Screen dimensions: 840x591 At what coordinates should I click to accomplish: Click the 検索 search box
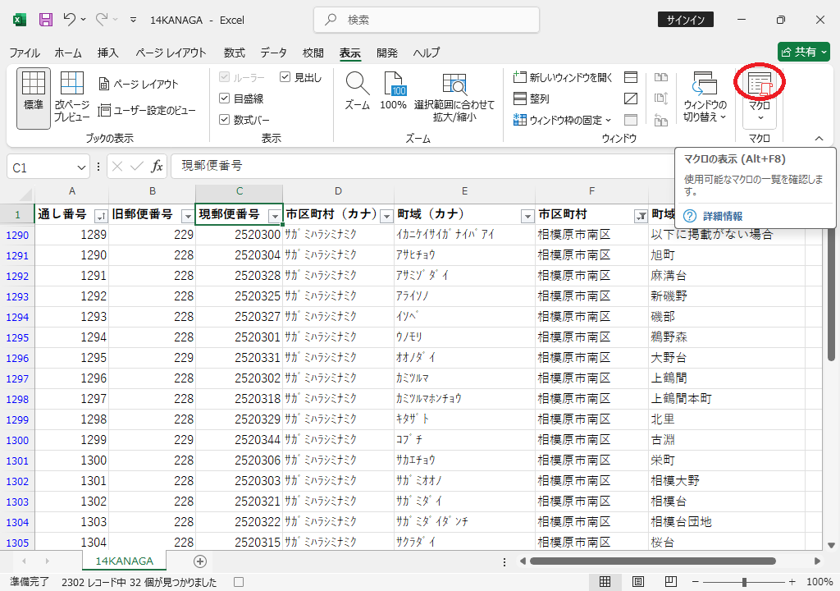click(427, 20)
